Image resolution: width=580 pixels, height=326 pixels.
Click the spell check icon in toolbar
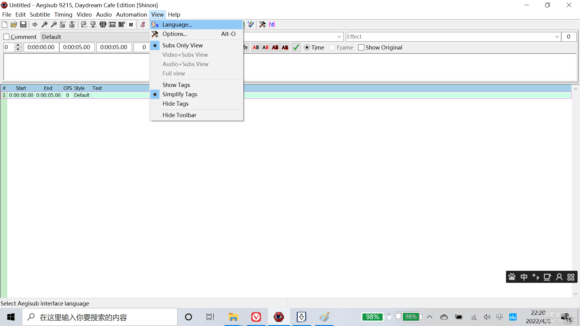251,25
